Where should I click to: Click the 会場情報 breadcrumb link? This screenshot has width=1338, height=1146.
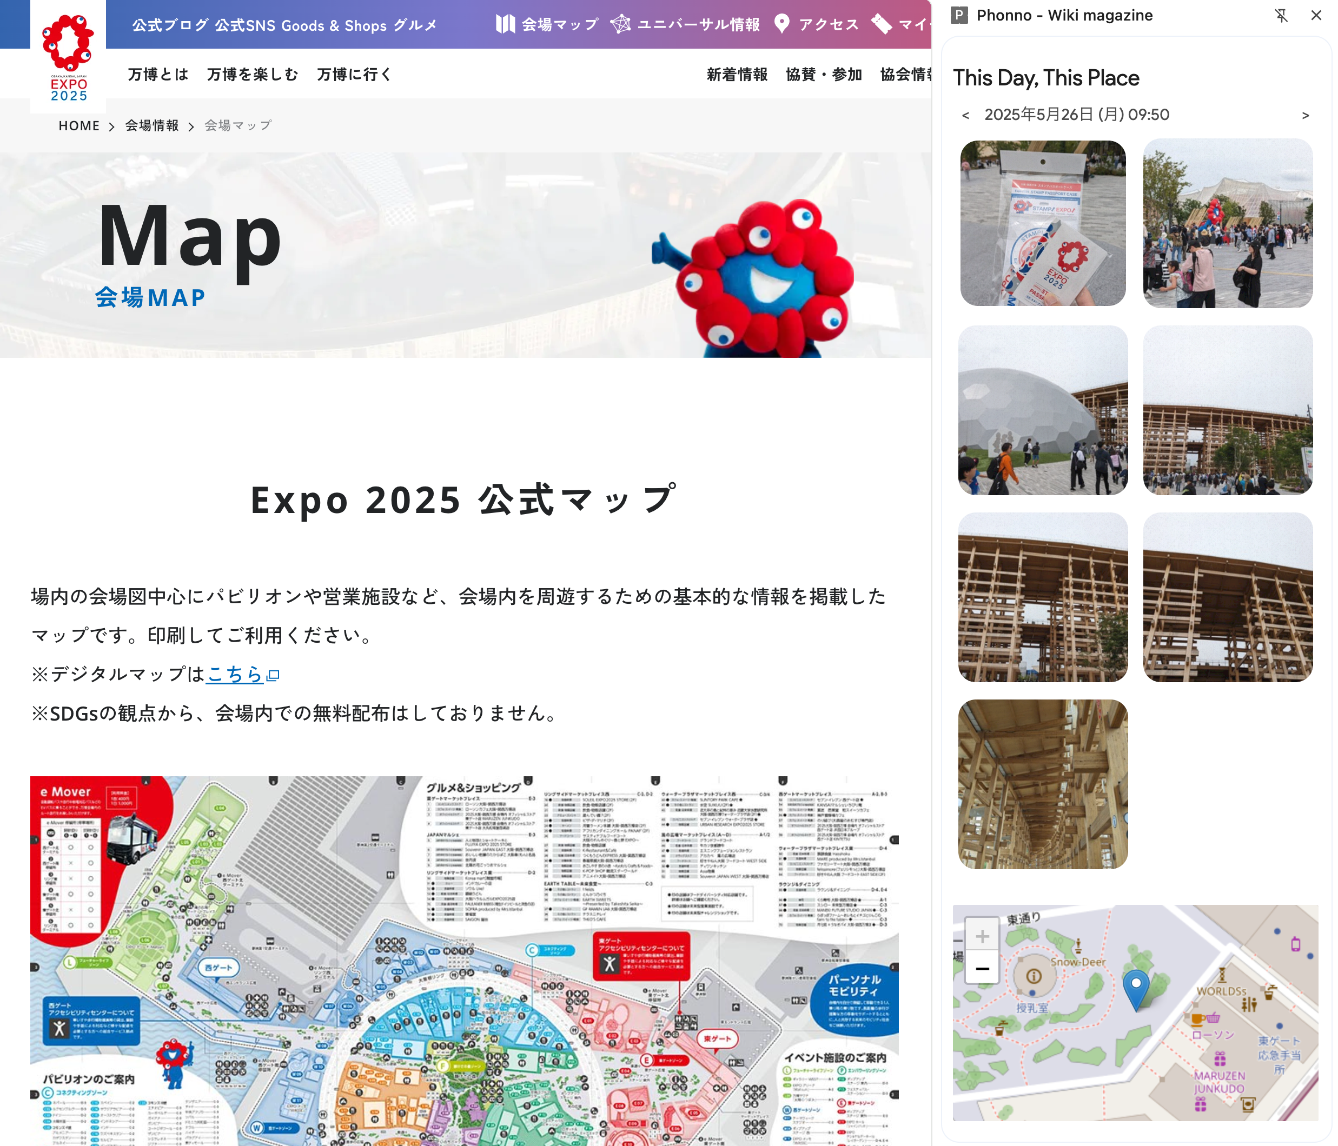(x=152, y=126)
